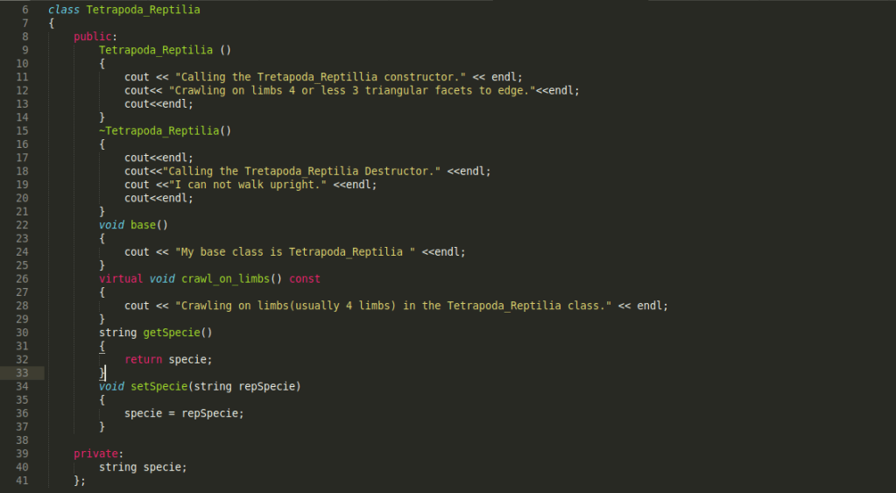Click "const" after crawl_on_limbs()
This screenshot has height=493, width=896.
click(x=305, y=278)
